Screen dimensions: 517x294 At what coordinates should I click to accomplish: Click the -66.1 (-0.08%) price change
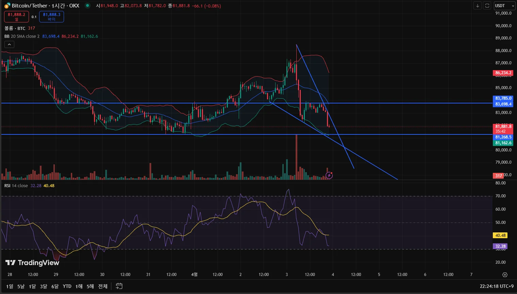coord(206,6)
